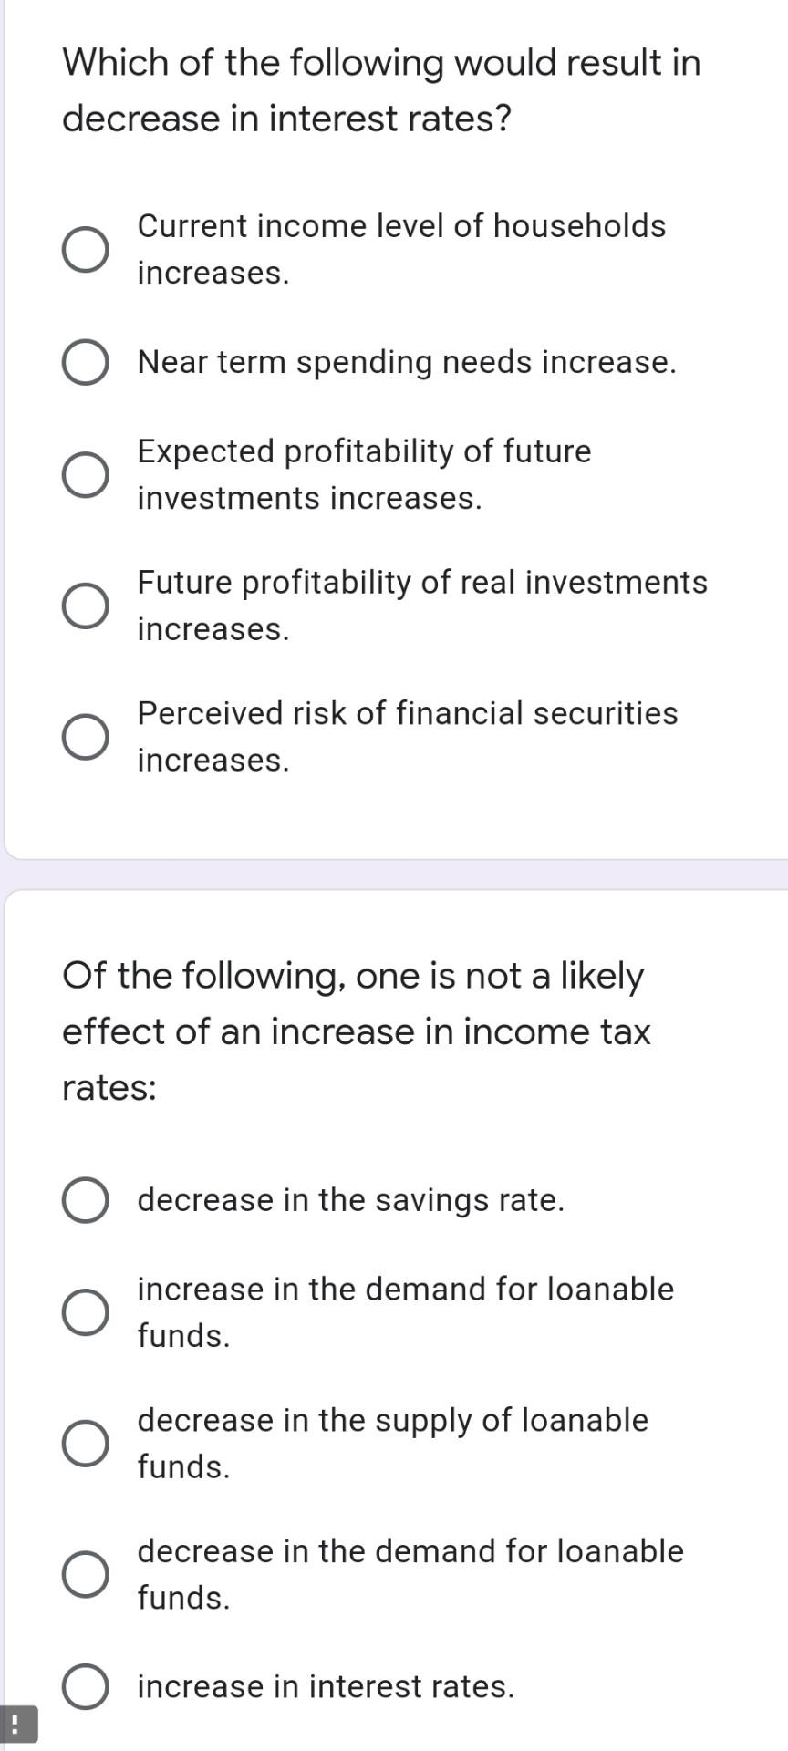Select "decrease in the supply of loanable funds."
The height and width of the screenshot is (1751, 788).
coord(85,1443)
